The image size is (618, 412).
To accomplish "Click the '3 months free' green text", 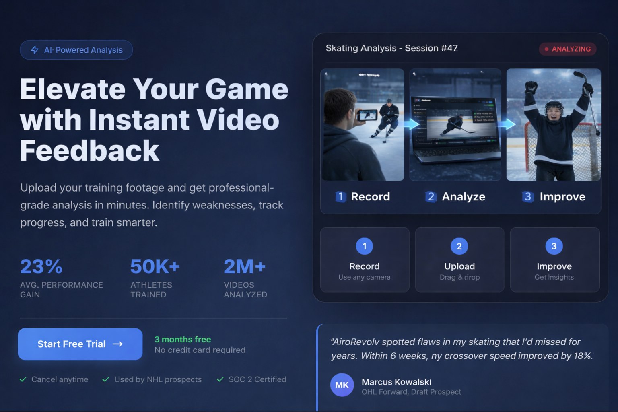I will [183, 339].
